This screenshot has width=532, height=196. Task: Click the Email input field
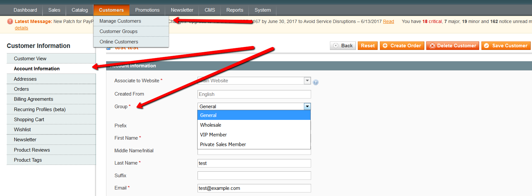[x=254, y=188]
